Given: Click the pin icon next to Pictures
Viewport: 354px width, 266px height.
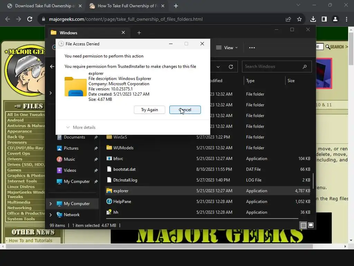Looking at the screenshot, I should 96,148.
